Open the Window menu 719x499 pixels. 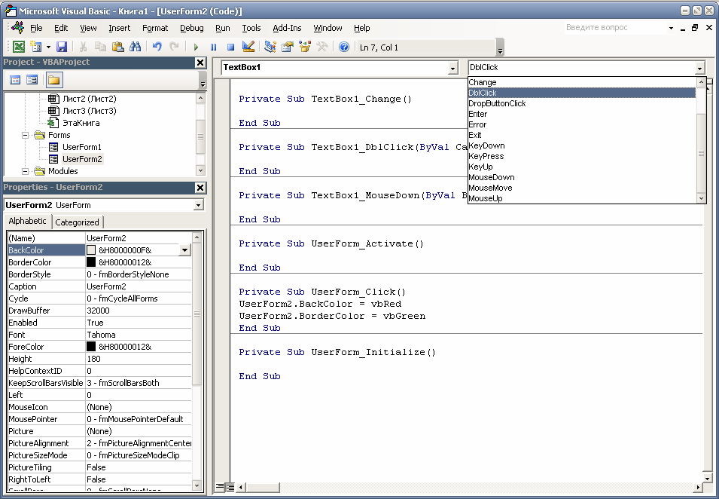328,28
